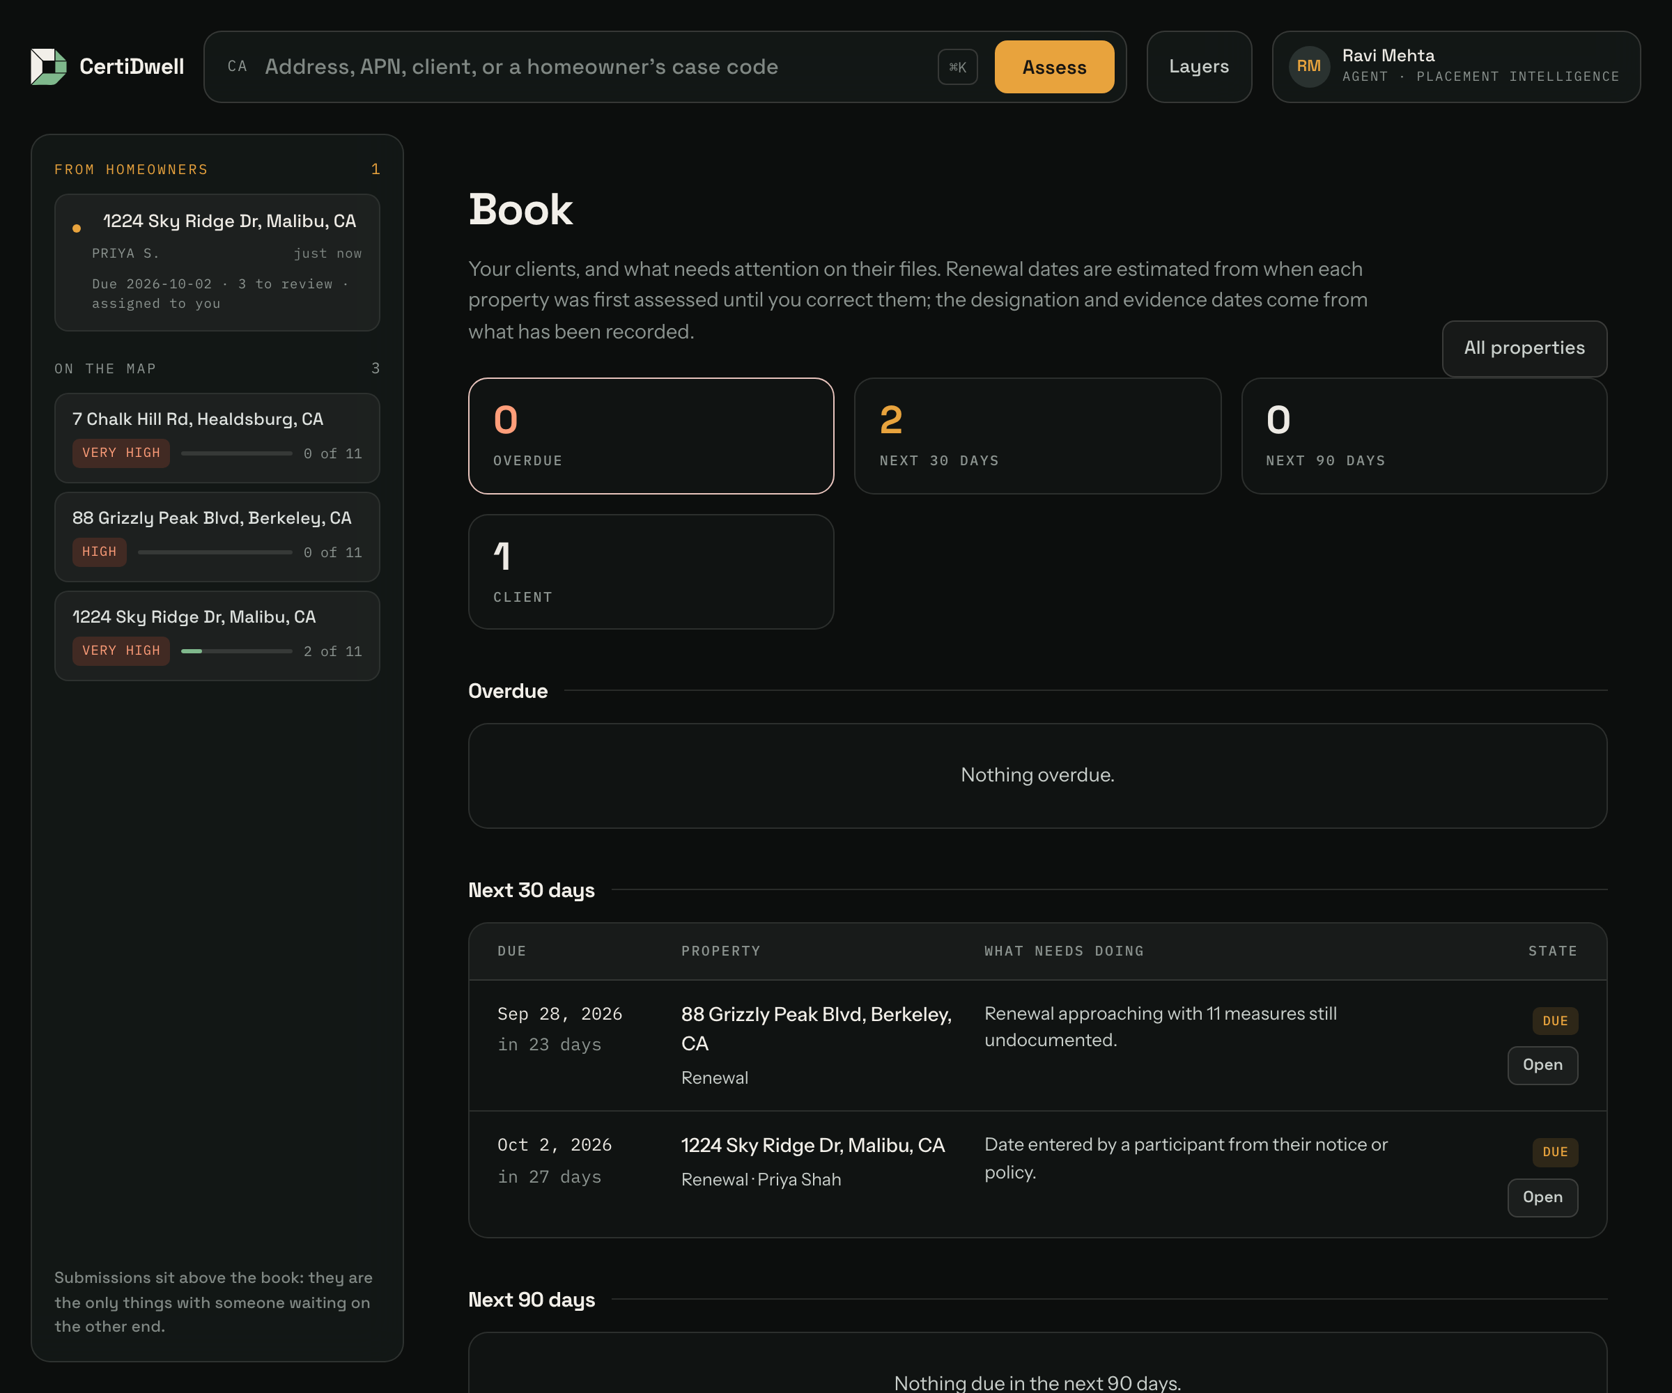Click the CA region prefix in search bar
Screen dimensions: 1672x1393
238,66
